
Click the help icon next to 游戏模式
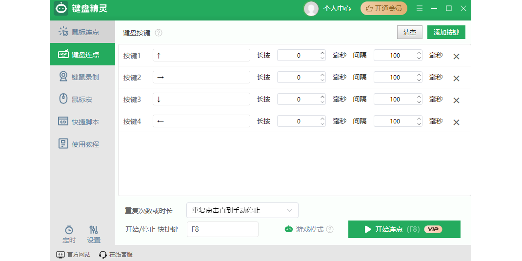click(x=330, y=229)
